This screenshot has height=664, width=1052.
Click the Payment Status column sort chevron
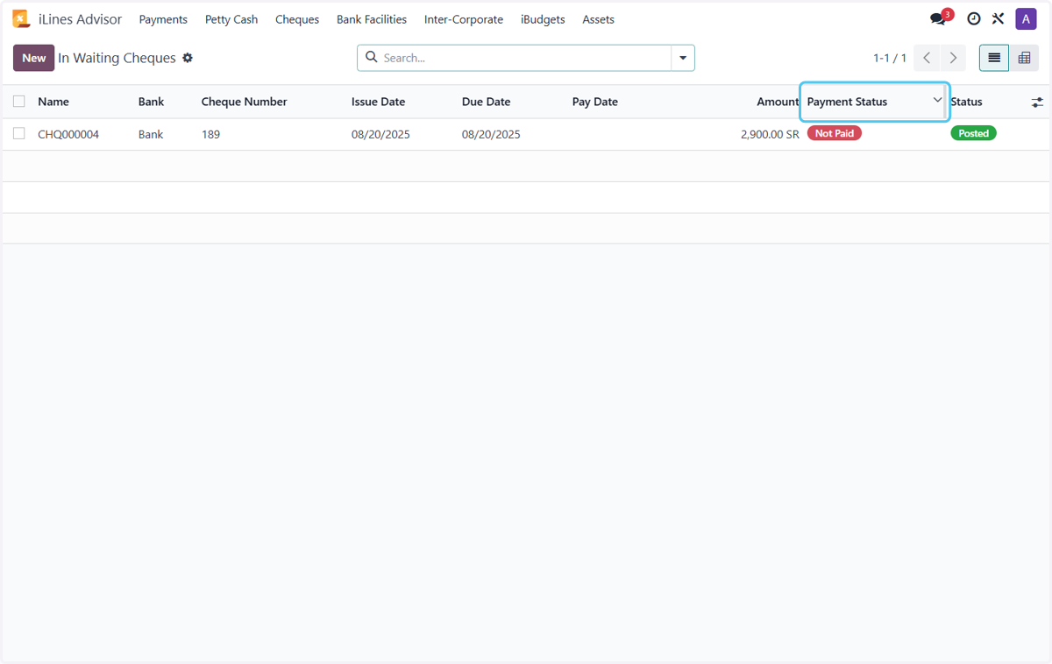click(x=937, y=100)
